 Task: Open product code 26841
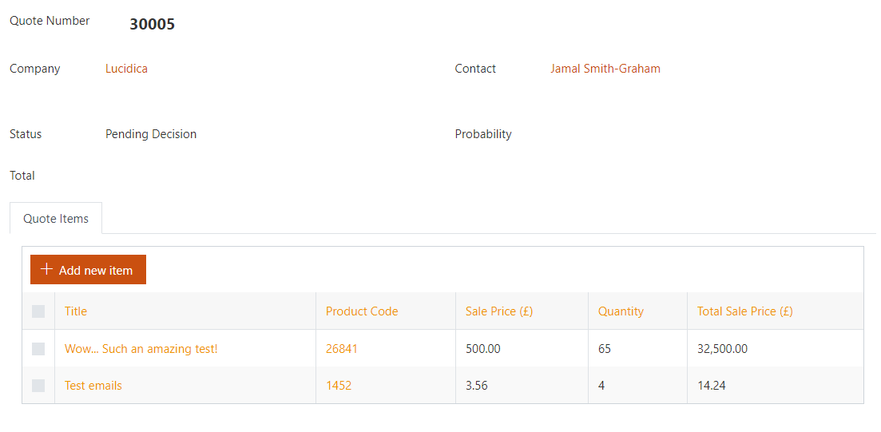[x=342, y=349]
